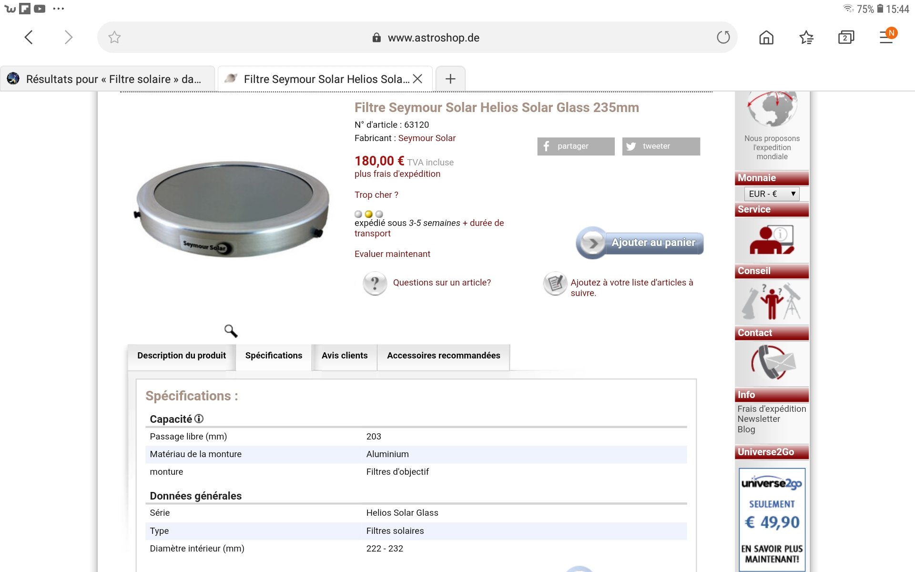Share the product via partager button
Viewport: 915px width, 572px height.
pyautogui.click(x=576, y=146)
